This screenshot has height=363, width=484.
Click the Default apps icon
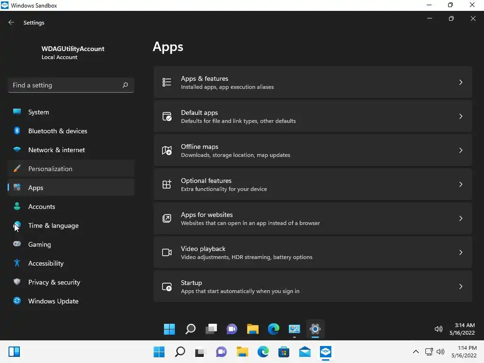(167, 116)
